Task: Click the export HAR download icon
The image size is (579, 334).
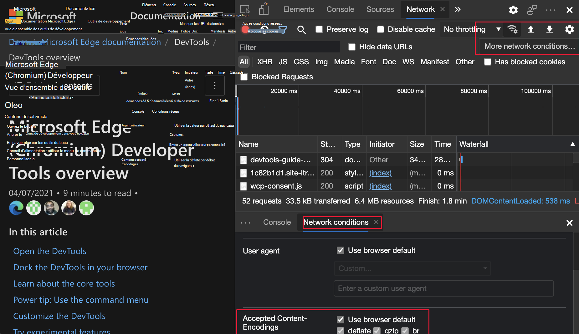Action: (549, 29)
